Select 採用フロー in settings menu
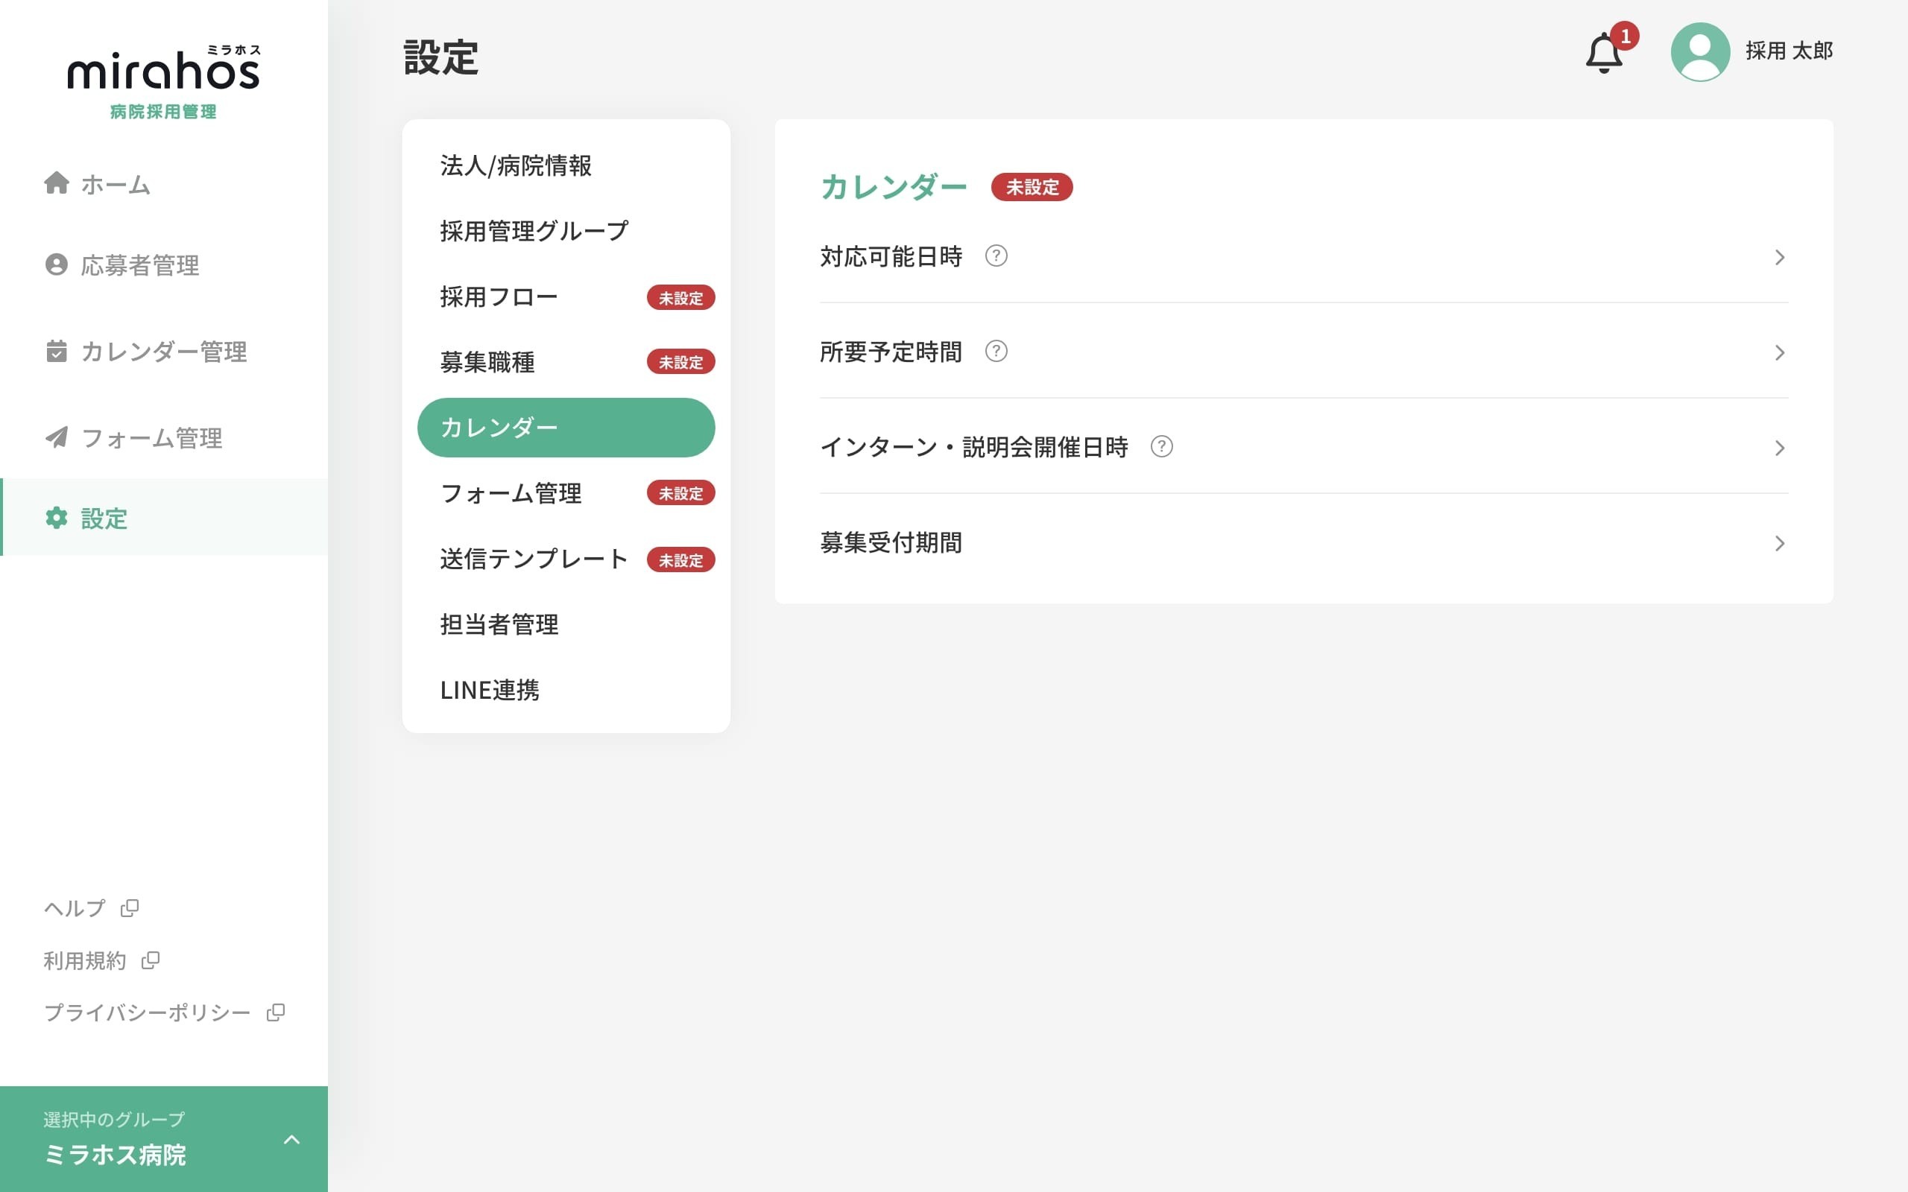This screenshot has height=1192, width=1908. (499, 297)
